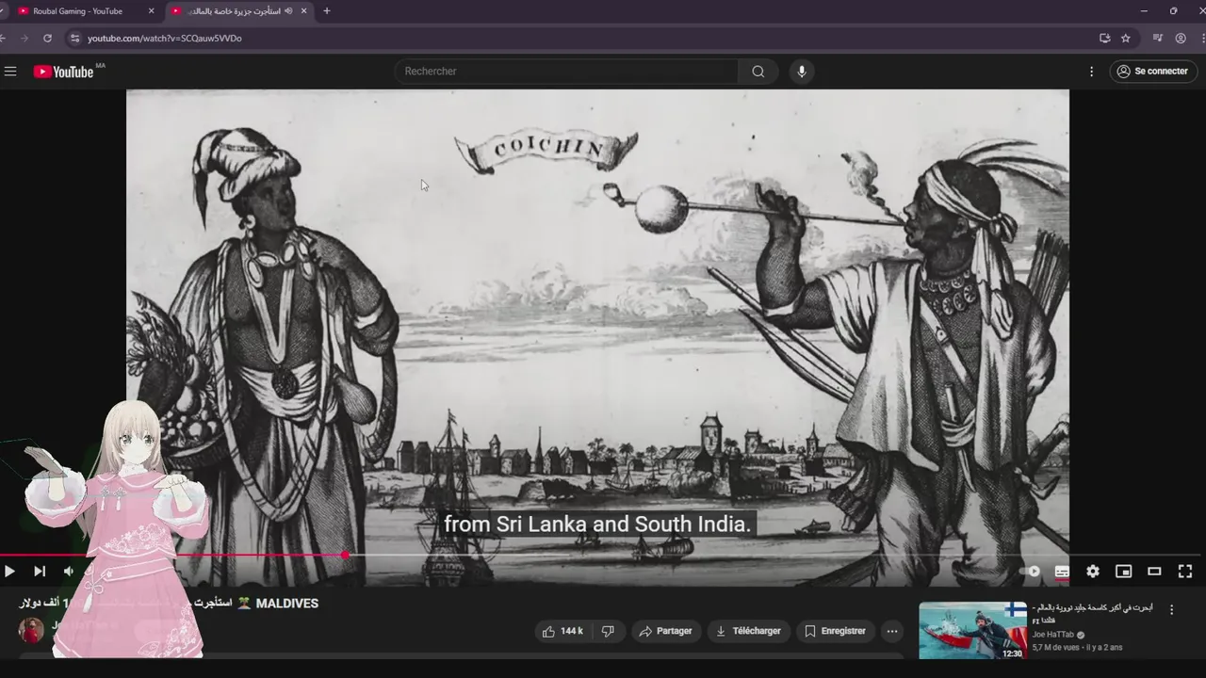Play the video
Viewport: 1206px width, 678px height.
(9, 571)
